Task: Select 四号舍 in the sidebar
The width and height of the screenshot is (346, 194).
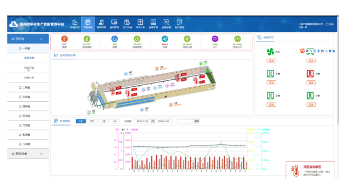Action: coord(28,107)
